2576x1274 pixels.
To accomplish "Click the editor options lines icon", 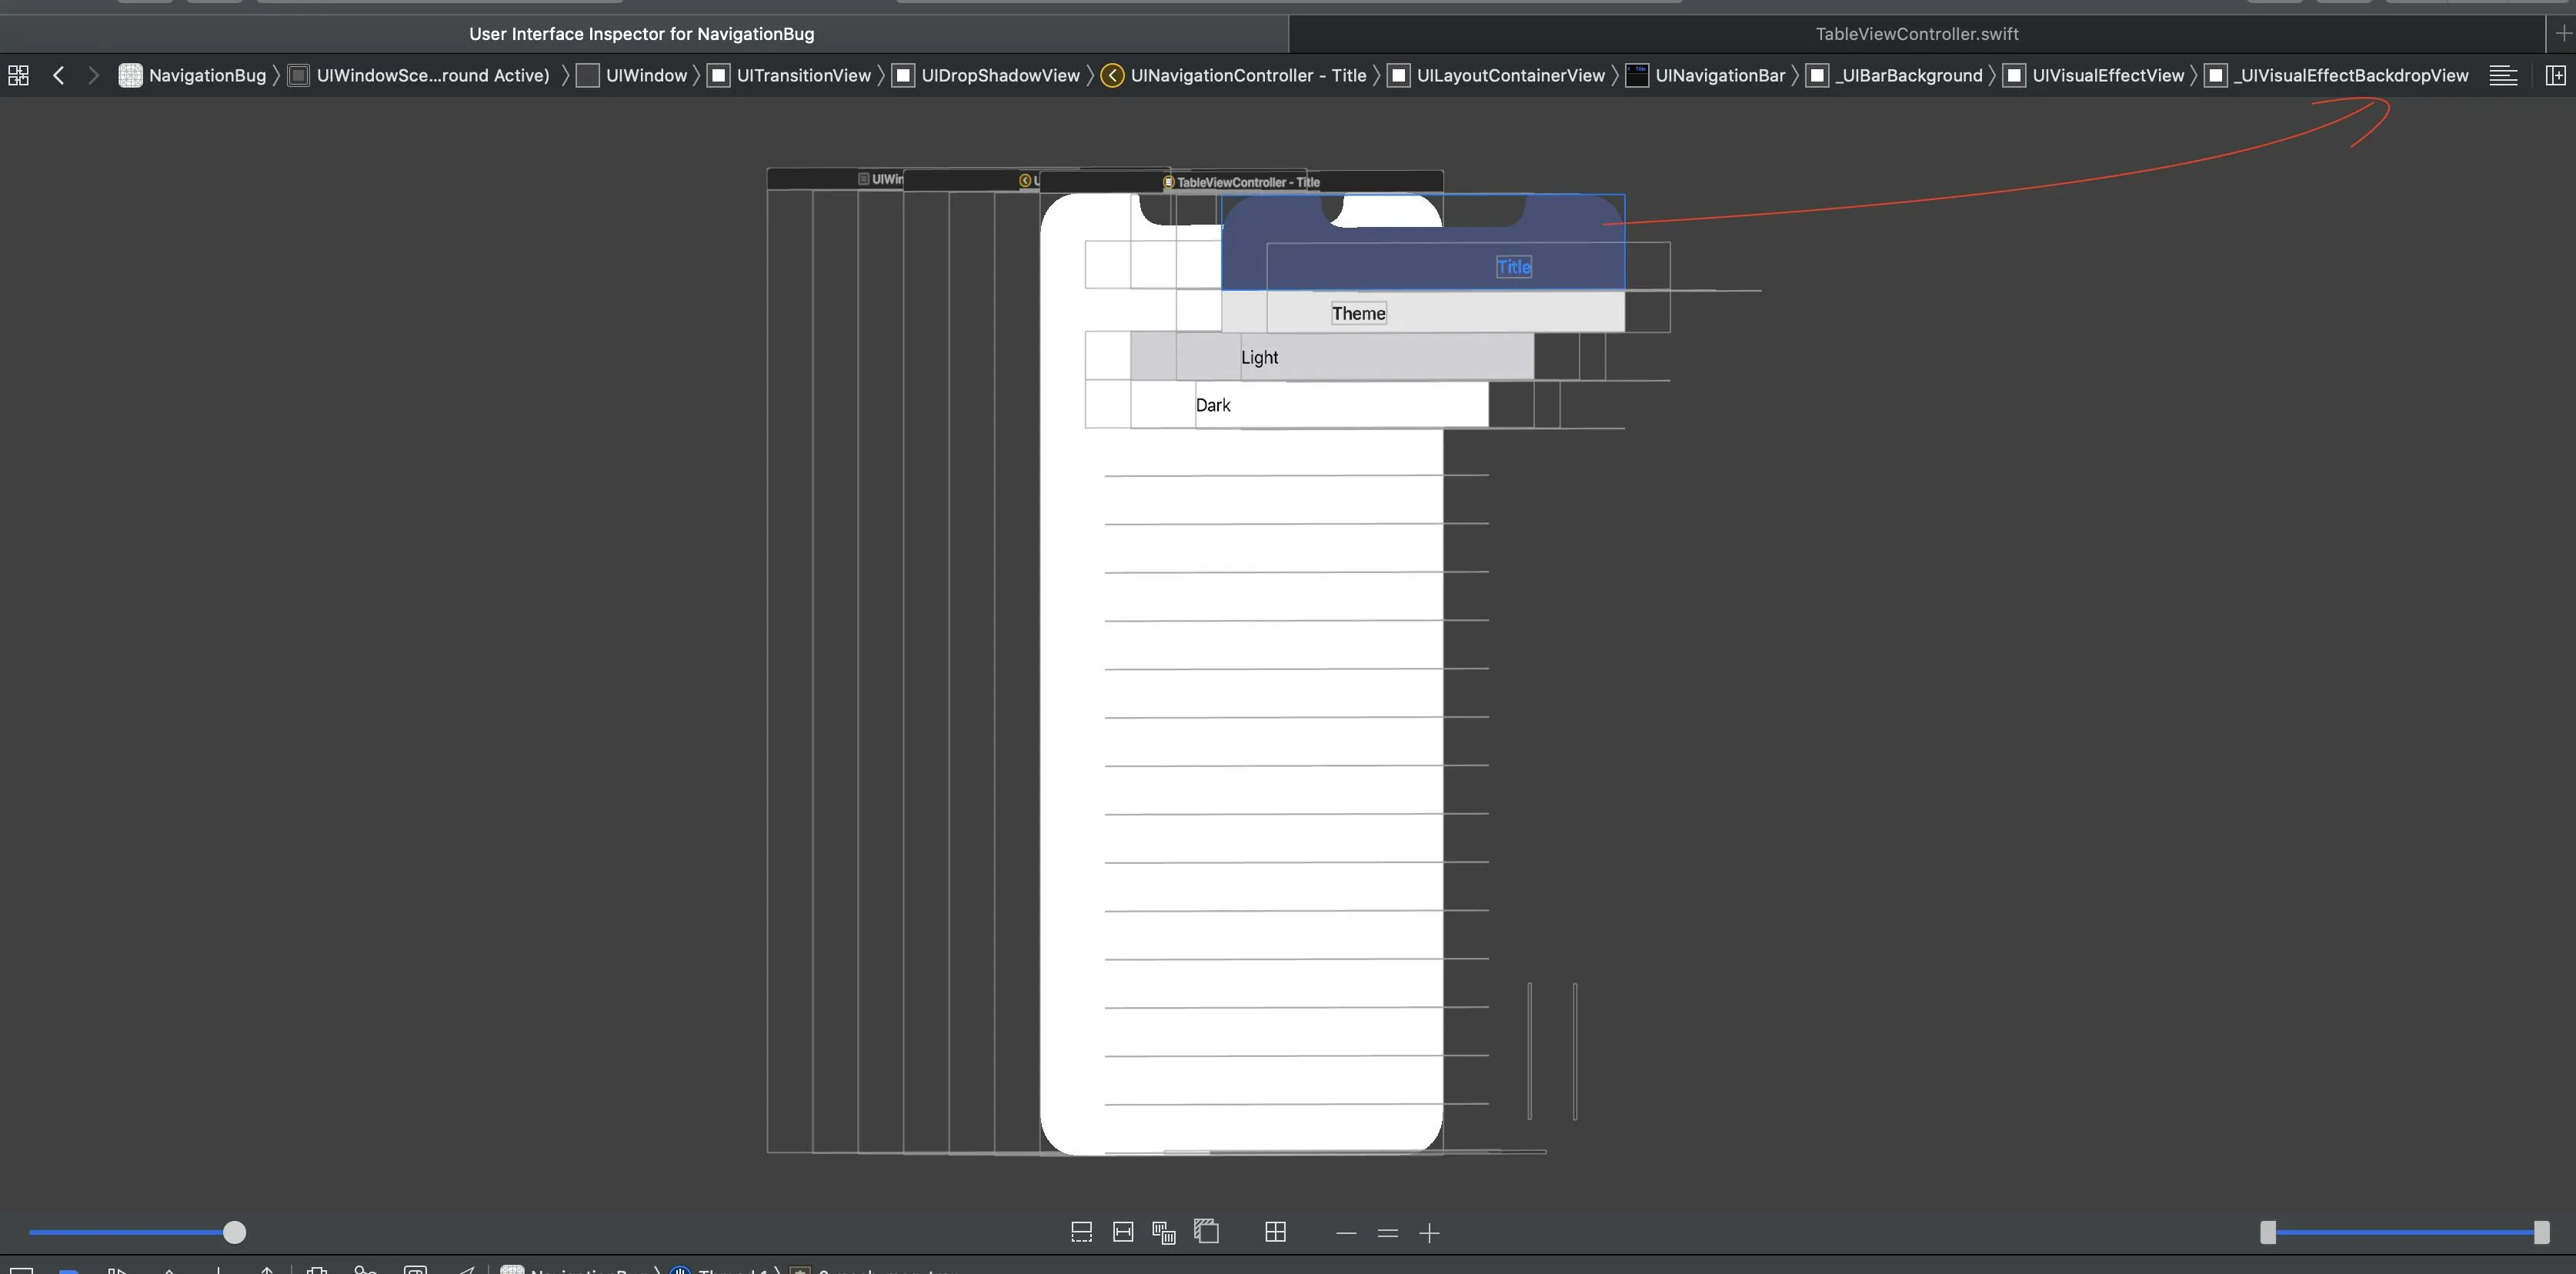I will coord(2503,75).
